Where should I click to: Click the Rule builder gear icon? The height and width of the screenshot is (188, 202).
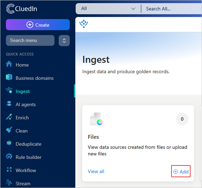(9, 156)
